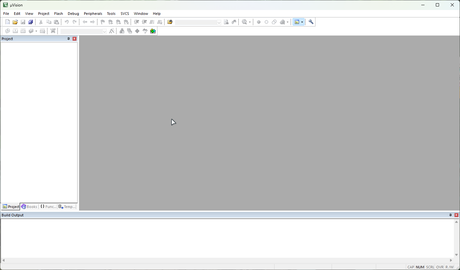Click the Select Software Packs icon
The width and height of the screenshot is (460, 270).
tap(145, 31)
